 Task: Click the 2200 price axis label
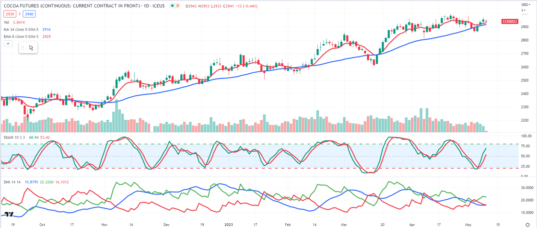pos(525,121)
